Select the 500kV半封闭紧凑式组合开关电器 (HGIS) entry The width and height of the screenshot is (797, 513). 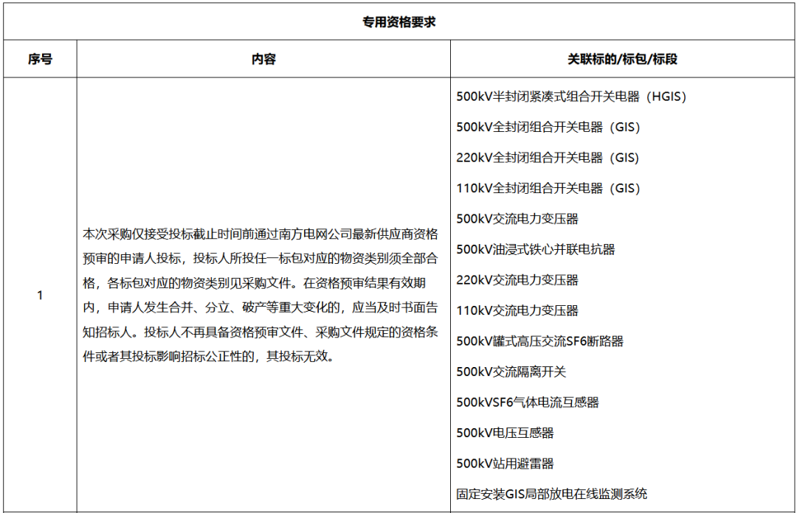pos(571,97)
